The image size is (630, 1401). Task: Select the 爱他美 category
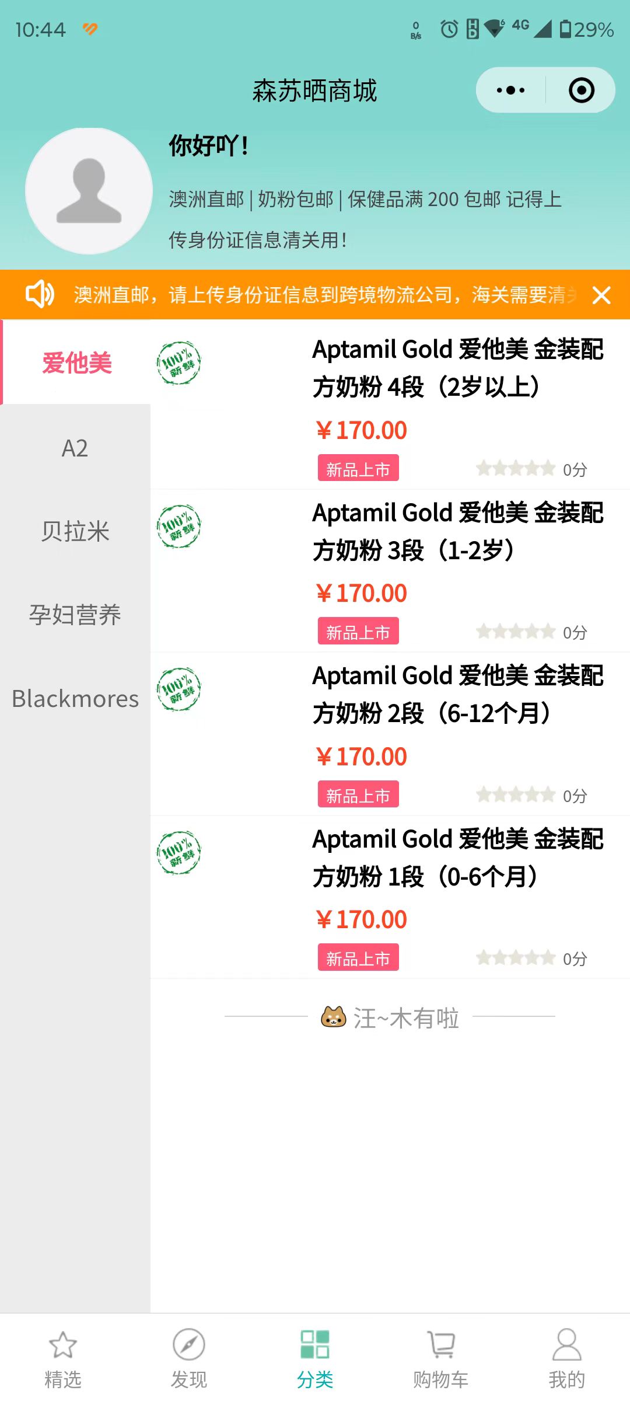pos(76,363)
